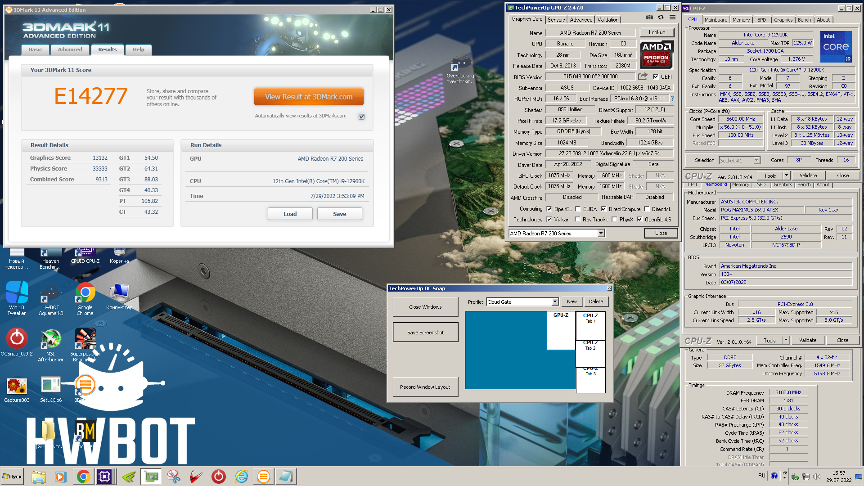Toggle OpenGL 4.6 checkbox
This screenshot has width=864, height=486.
click(639, 219)
